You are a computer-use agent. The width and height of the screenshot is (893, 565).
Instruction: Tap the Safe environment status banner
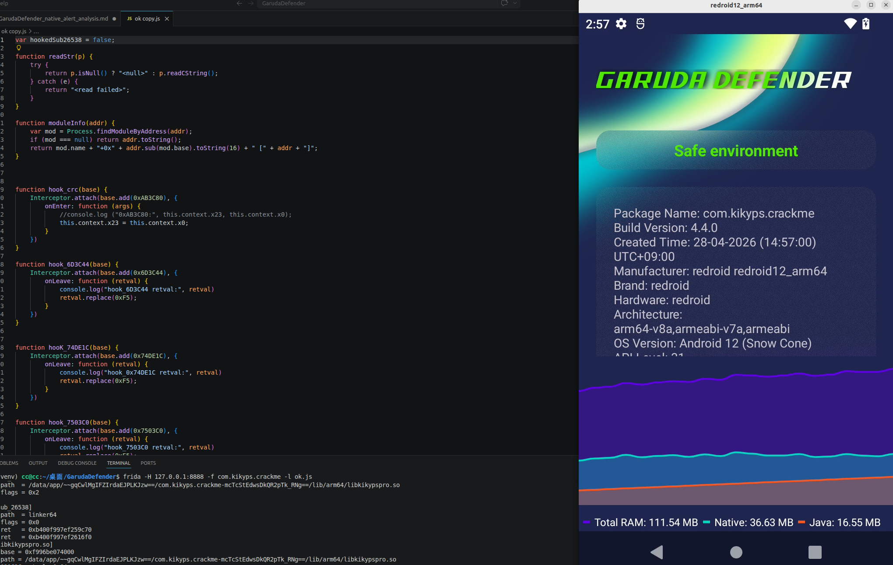736,151
